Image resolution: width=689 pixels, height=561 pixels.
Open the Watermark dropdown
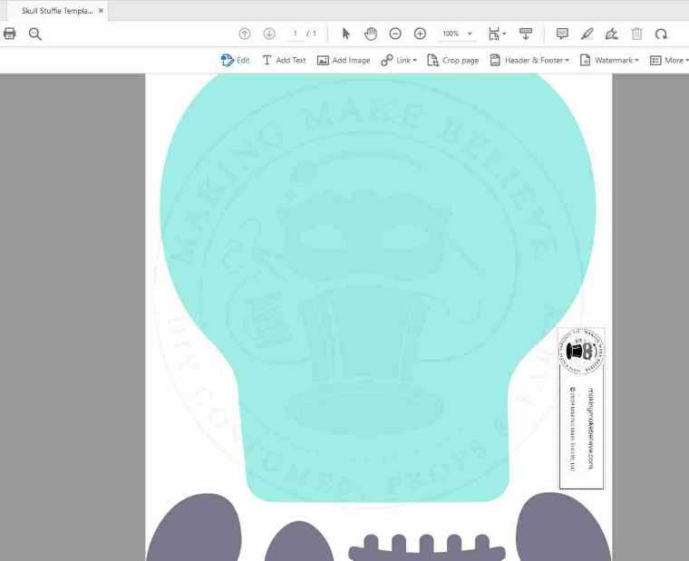pos(610,60)
